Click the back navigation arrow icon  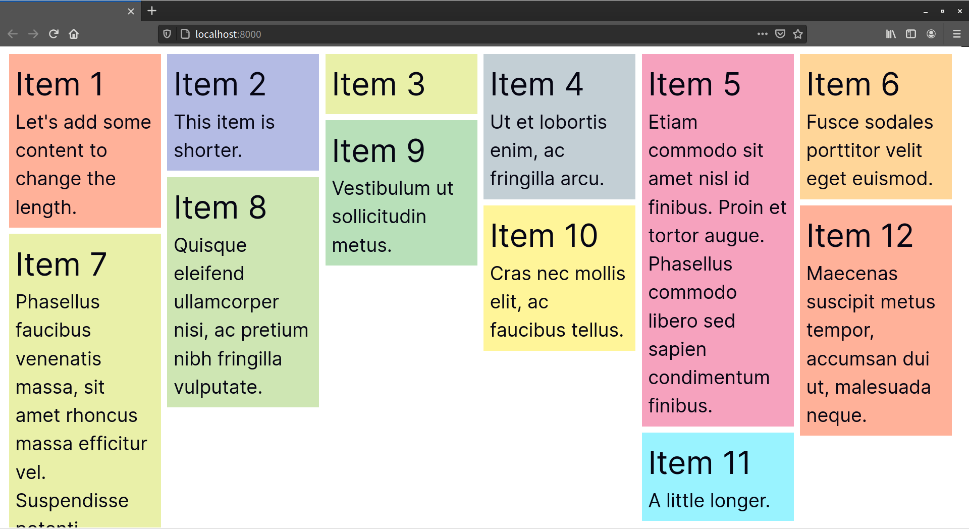(x=12, y=34)
